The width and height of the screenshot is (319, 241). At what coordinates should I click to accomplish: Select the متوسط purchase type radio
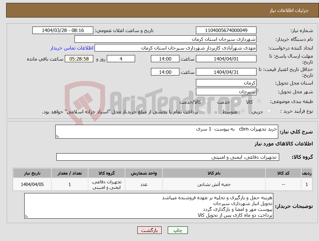pyautogui.click(x=243, y=111)
